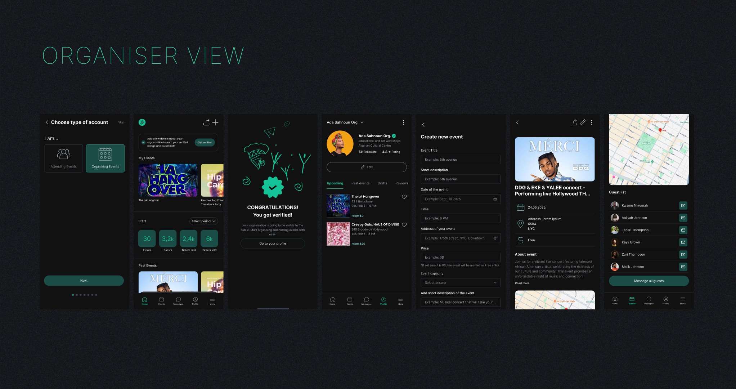This screenshot has width=736, height=389.
Task: Click the Event Title input field
Action: point(461,160)
